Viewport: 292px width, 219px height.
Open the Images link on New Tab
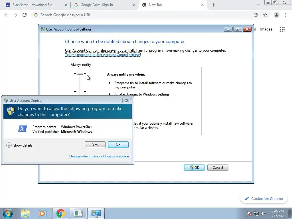coord(266,29)
